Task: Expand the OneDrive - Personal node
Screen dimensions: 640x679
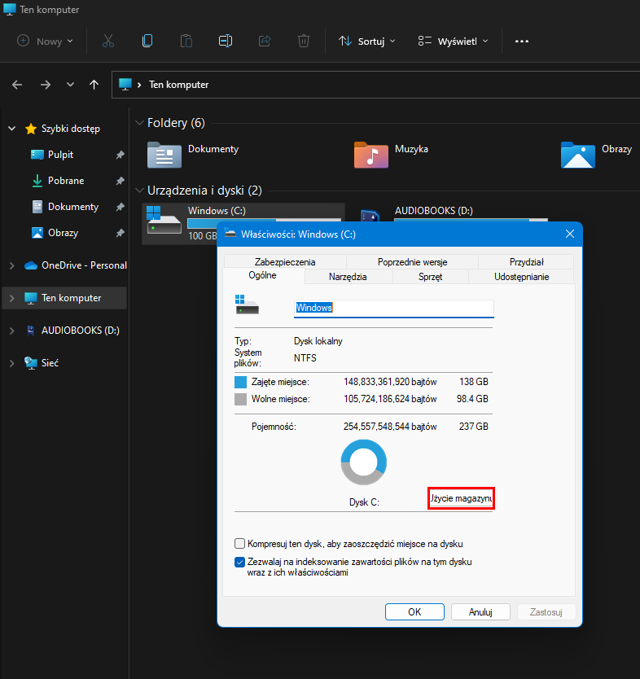Action: (12, 265)
